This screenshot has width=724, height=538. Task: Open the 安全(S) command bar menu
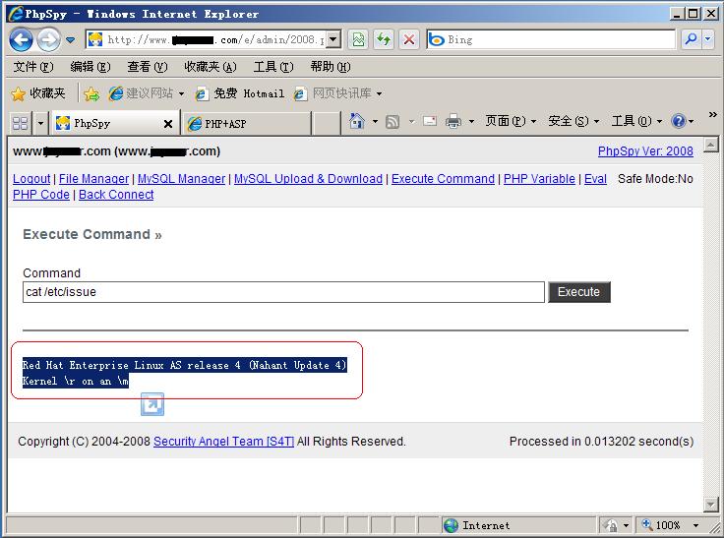tap(573, 121)
